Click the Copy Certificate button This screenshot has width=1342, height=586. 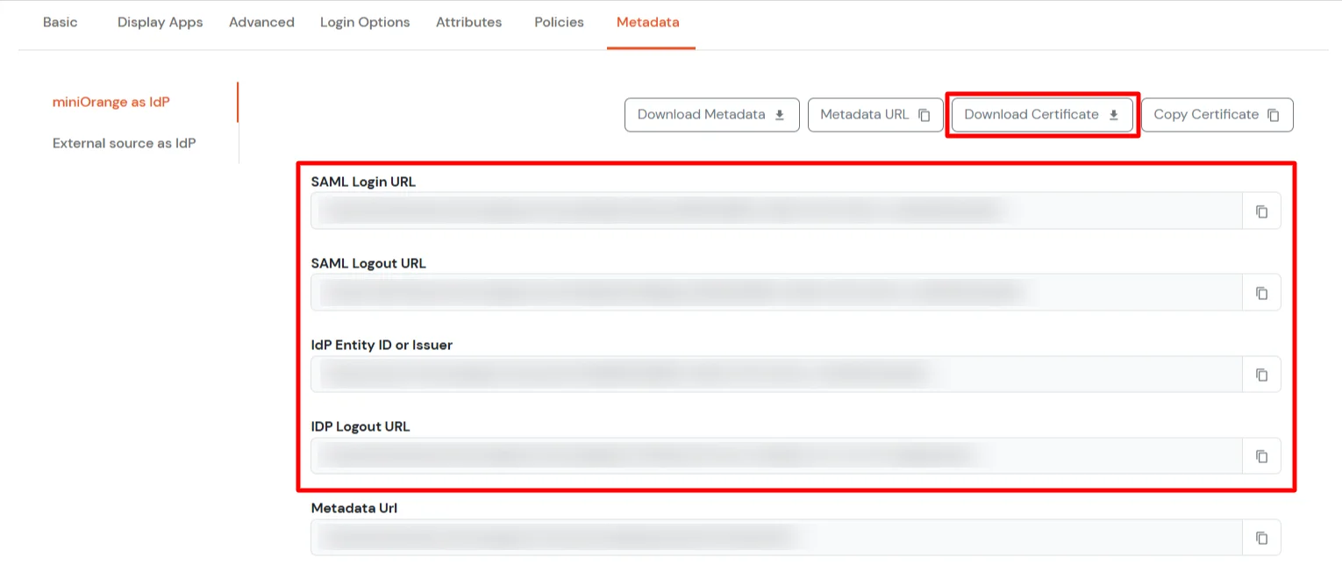(x=1217, y=114)
